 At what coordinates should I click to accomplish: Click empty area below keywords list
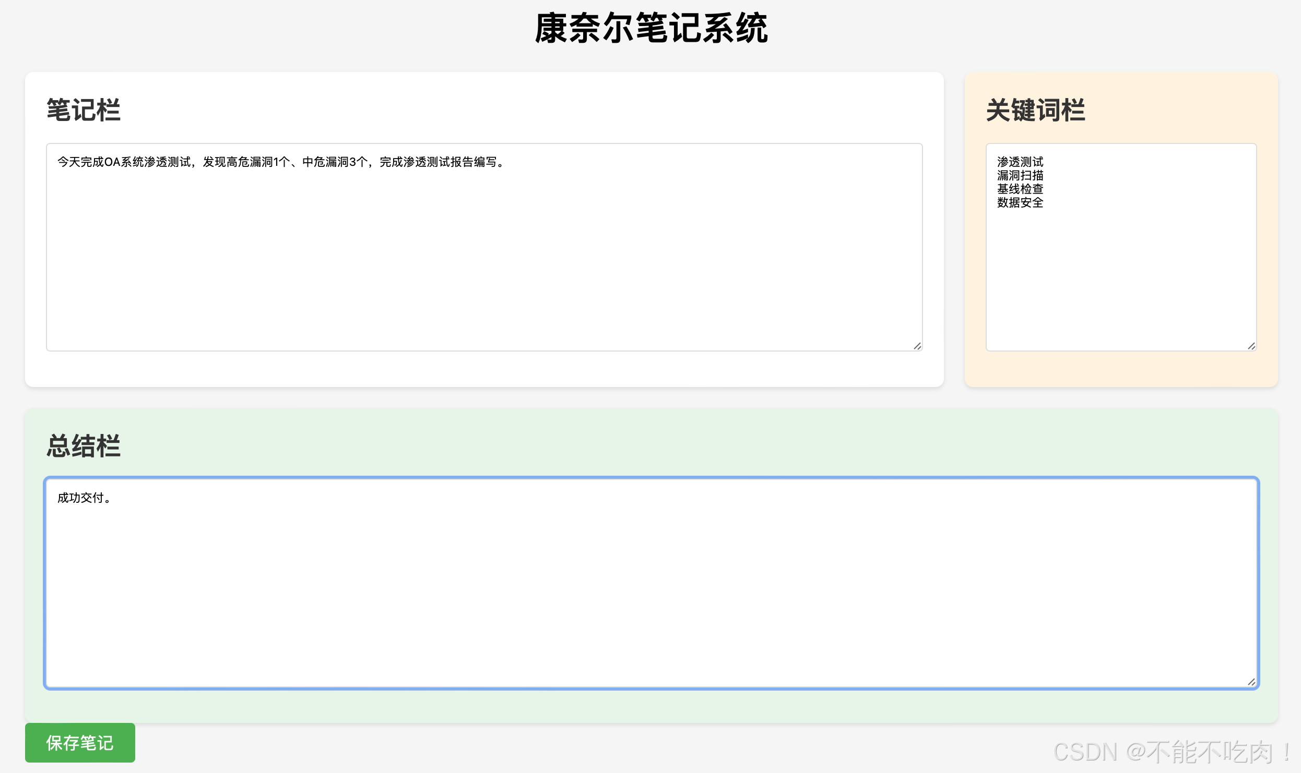click(1121, 282)
